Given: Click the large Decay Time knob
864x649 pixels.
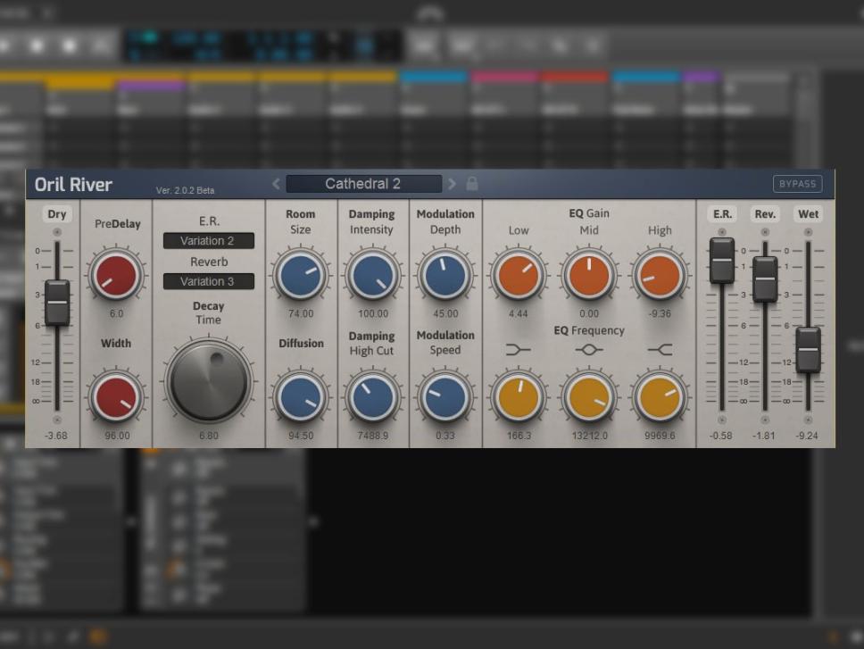Looking at the screenshot, I should (x=209, y=379).
